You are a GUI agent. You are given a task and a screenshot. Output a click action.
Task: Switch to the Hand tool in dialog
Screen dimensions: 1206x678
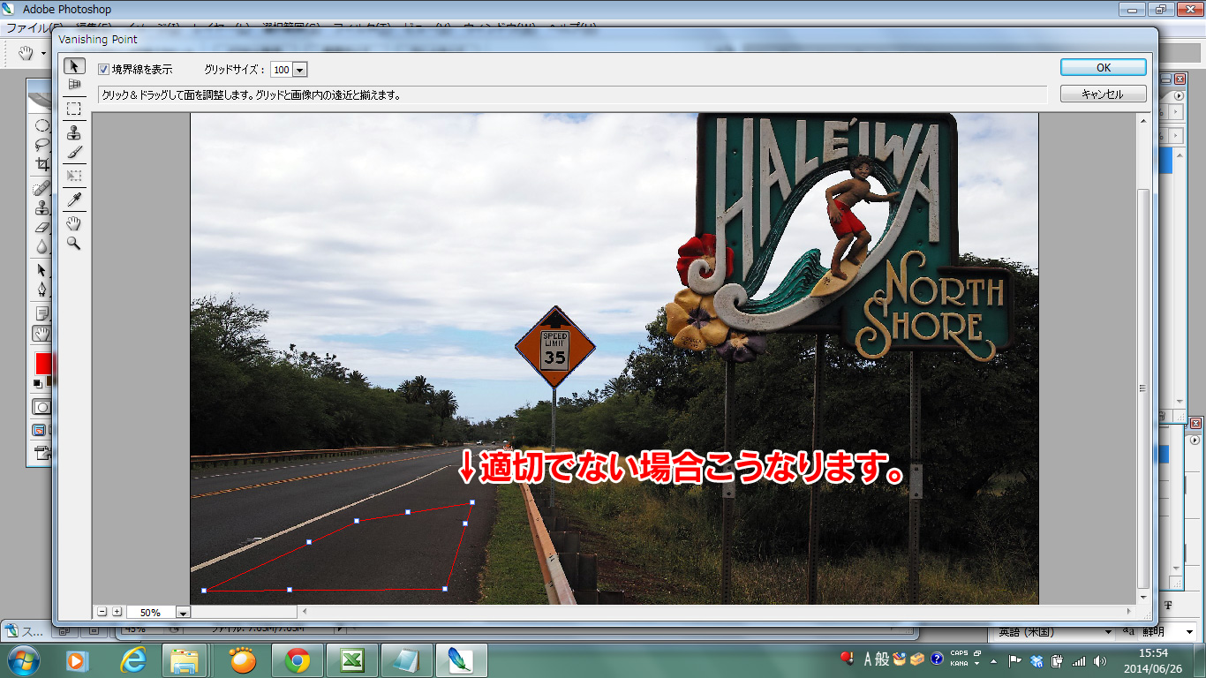pyautogui.click(x=74, y=222)
